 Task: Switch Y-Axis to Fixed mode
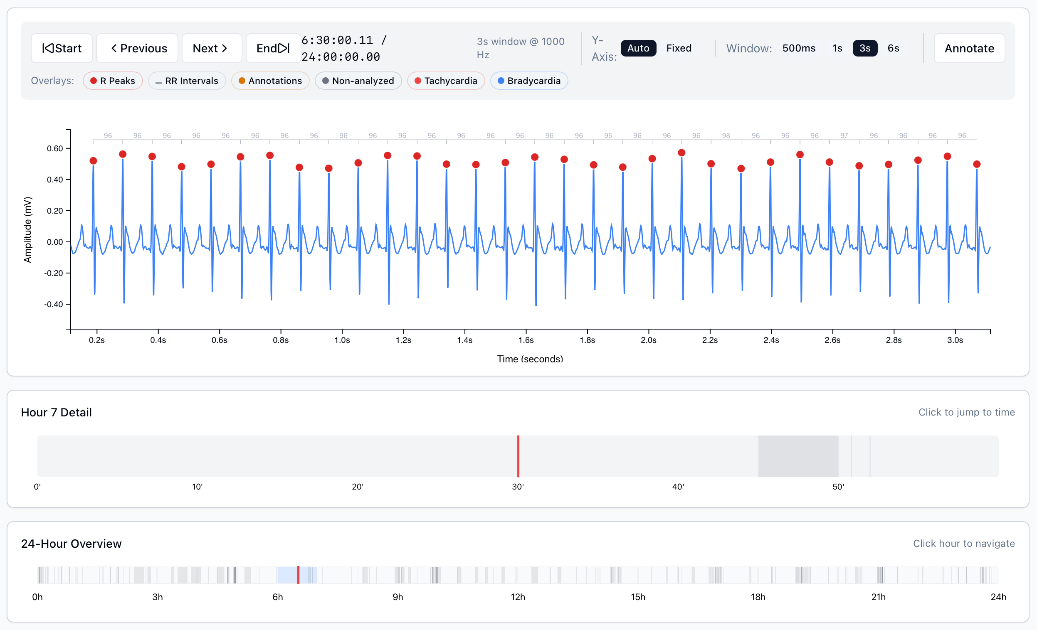point(679,48)
